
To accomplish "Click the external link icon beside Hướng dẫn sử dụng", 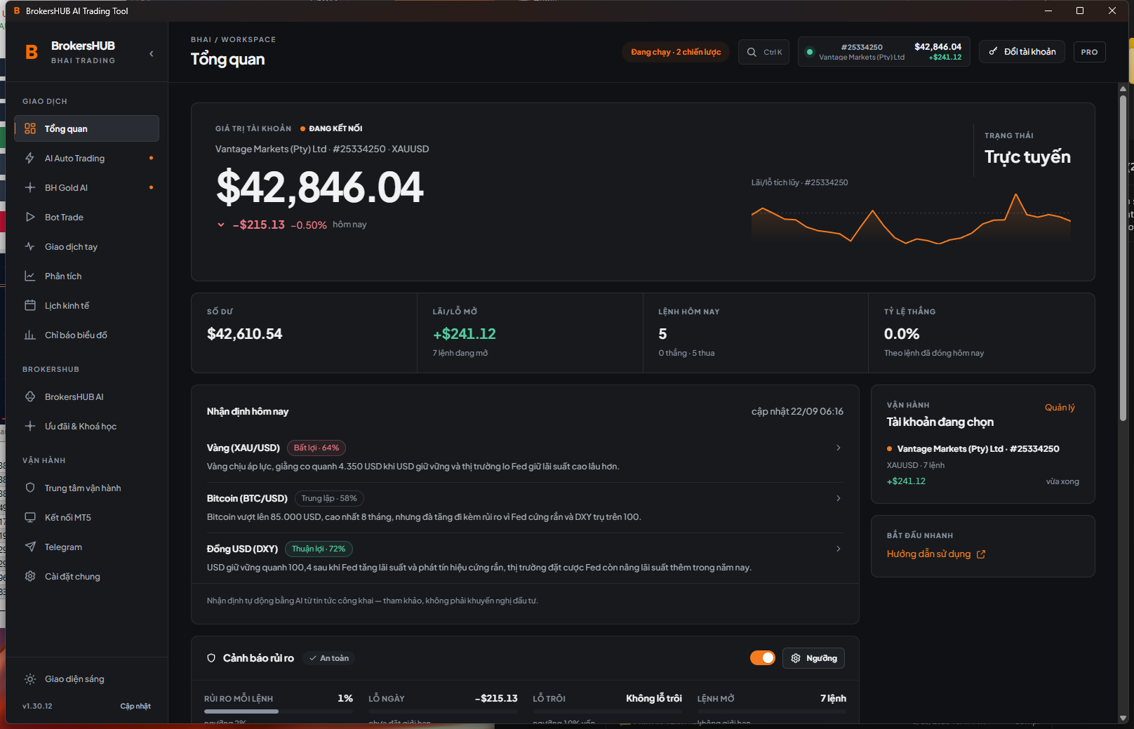I will coord(981,554).
